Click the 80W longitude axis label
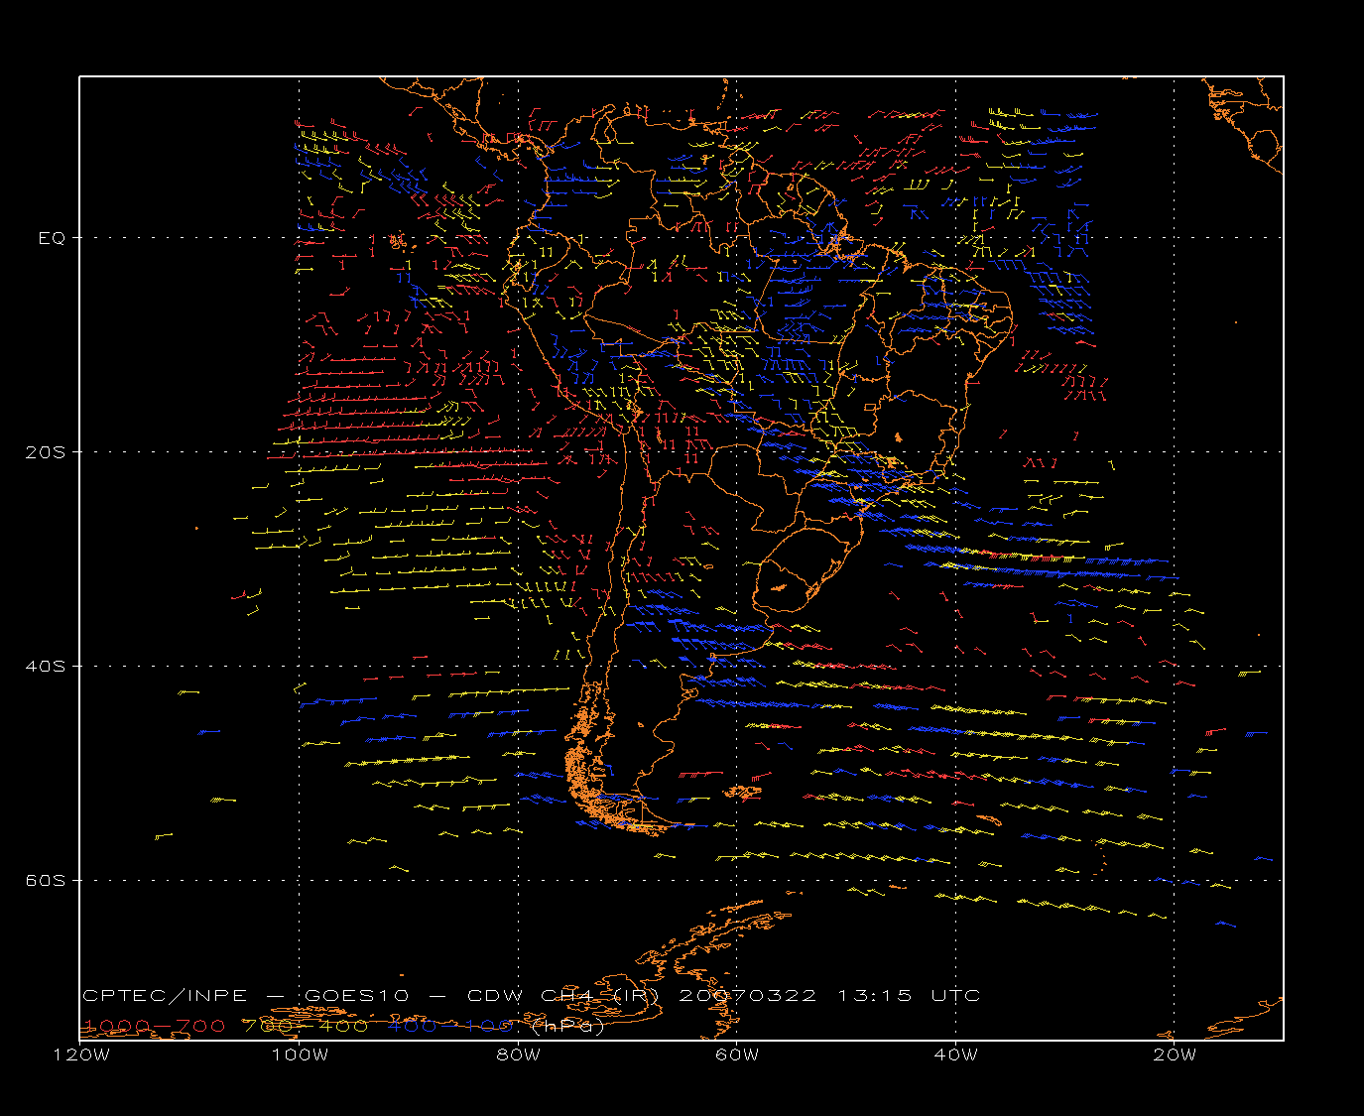 click(518, 1054)
